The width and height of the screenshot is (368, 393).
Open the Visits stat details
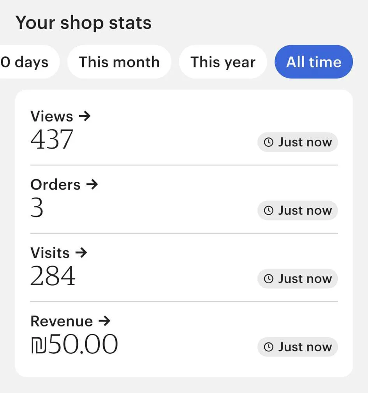(x=50, y=253)
